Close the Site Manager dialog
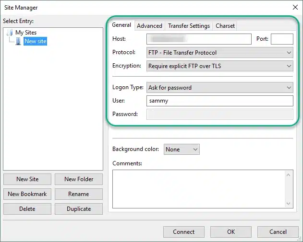Screen dimensions: 303x242 (x=295, y=7)
